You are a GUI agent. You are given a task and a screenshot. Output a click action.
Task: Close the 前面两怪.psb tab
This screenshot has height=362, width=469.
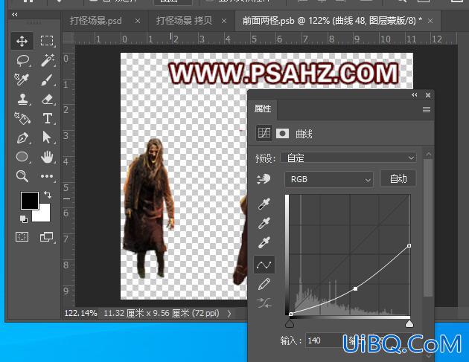(x=430, y=21)
